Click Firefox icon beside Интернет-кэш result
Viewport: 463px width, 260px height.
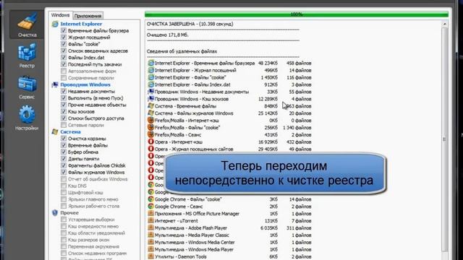[x=151, y=121]
